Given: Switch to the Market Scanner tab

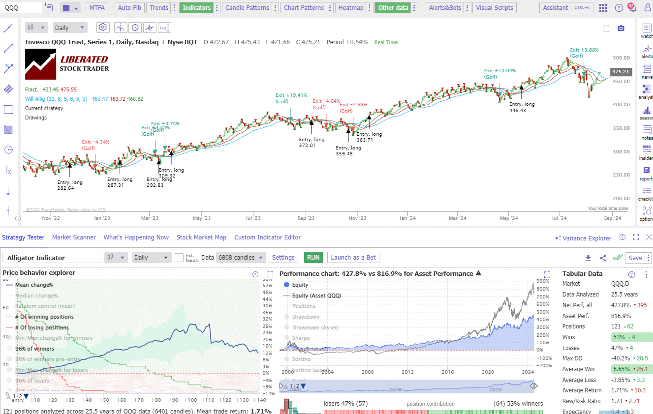Looking at the screenshot, I should (x=74, y=237).
